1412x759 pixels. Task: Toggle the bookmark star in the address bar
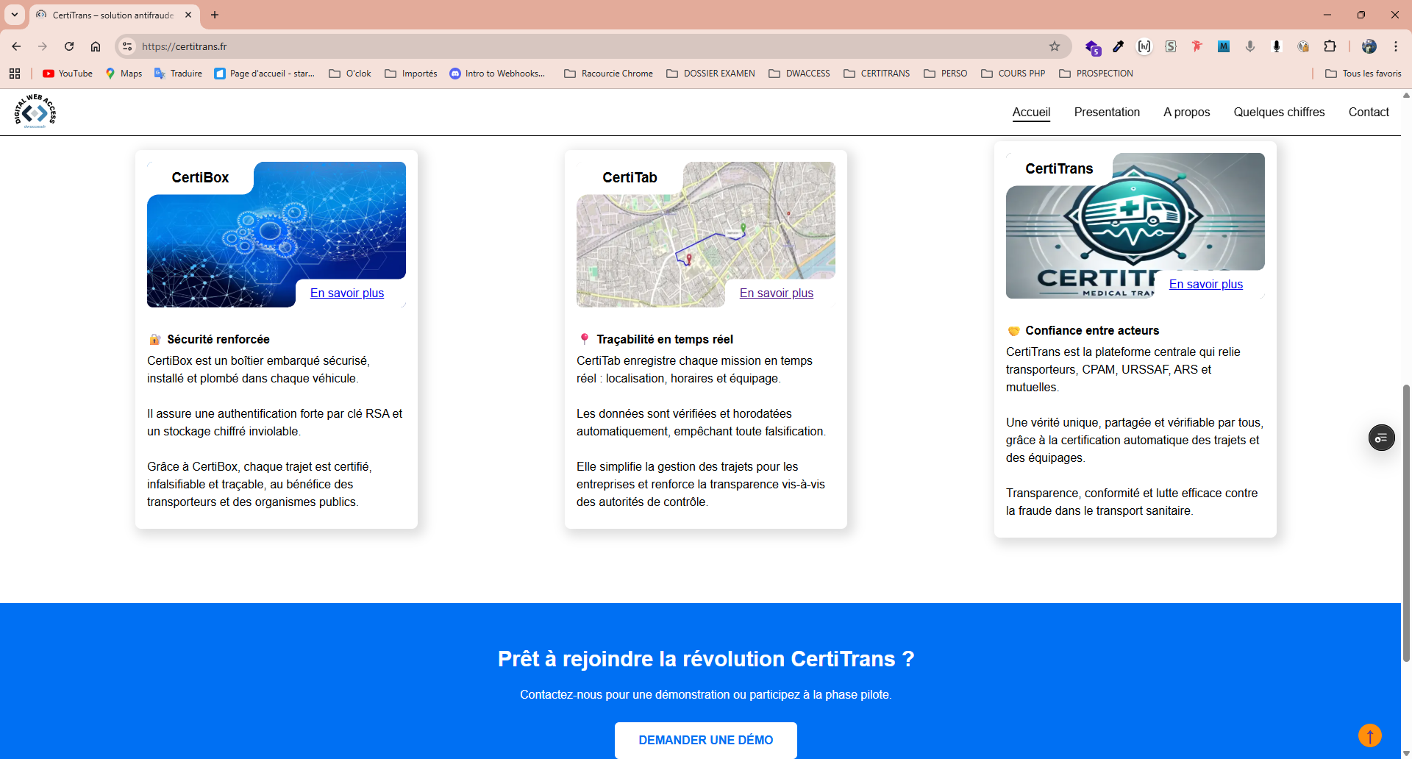[1055, 46]
